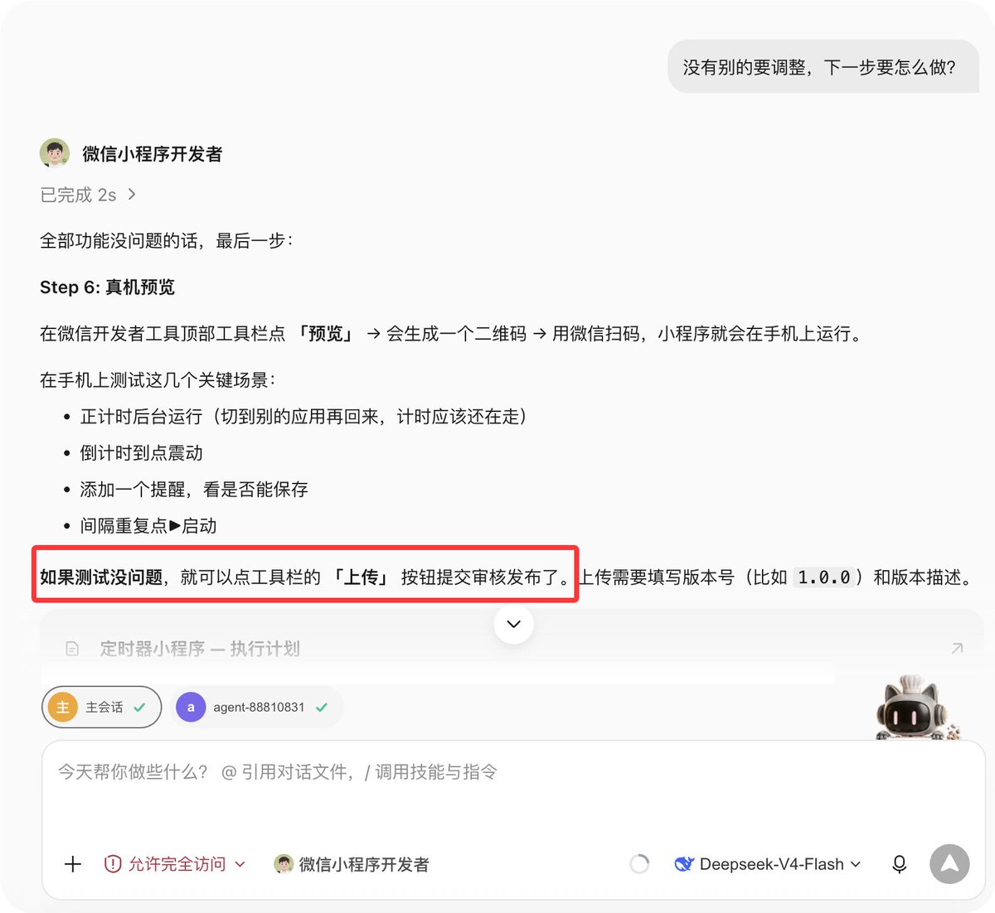The width and height of the screenshot is (995, 913).
Task: Select the 微信小程序开发者 agent in input bar
Action: (352, 864)
